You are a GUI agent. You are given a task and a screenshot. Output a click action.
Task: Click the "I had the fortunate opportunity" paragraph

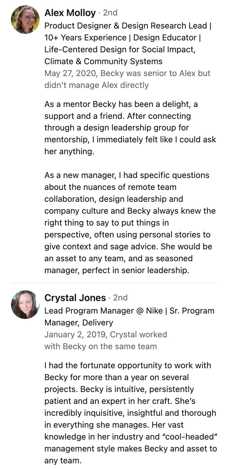click(130, 413)
